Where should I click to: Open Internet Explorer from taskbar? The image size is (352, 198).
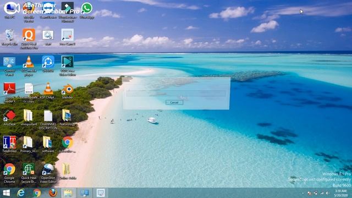coord(21,193)
